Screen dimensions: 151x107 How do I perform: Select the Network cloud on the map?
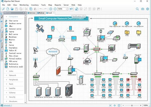pos(53,51)
